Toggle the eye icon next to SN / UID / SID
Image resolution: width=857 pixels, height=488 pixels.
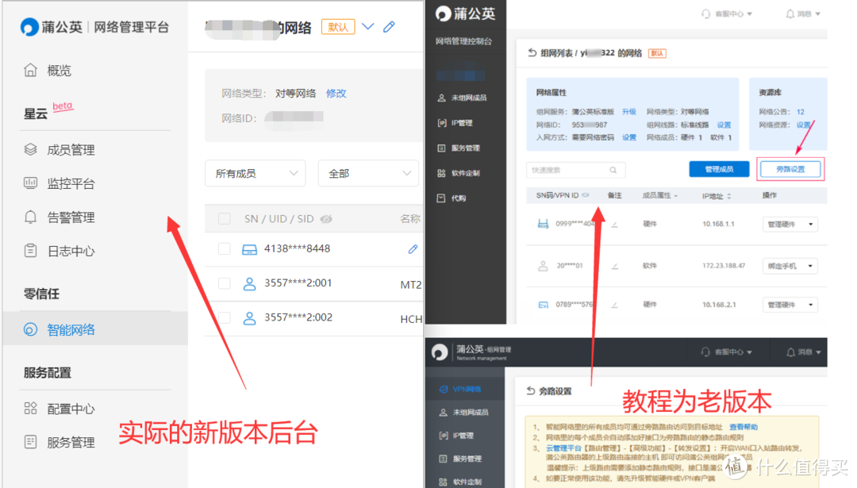[325, 219]
